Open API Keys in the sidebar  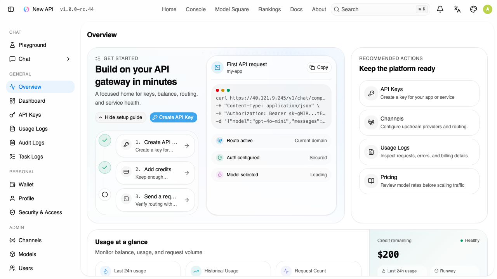point(40,115)
